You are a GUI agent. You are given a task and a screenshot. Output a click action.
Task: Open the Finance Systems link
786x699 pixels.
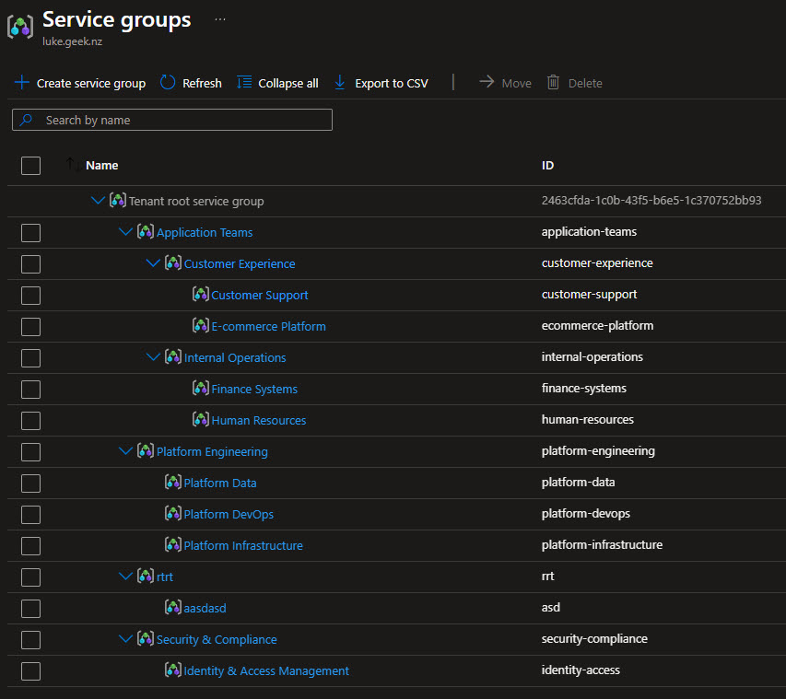(254, 389)
